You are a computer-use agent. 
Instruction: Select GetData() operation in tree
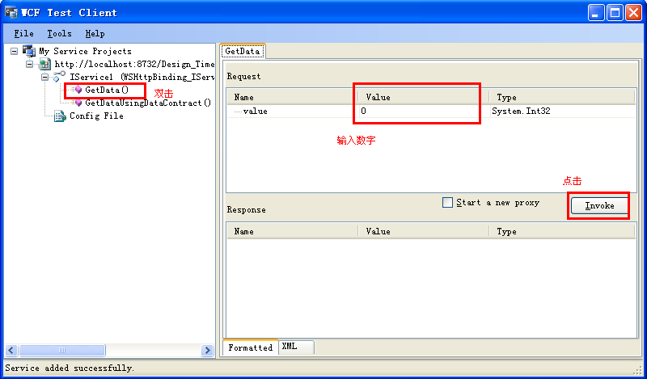click(x=107, y=90)
